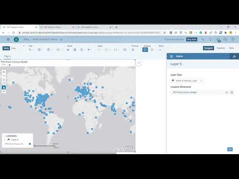Click the refresh icon in Data toolbar group
Viewport: 239px width, 179px height.
(x=106, y=50)
